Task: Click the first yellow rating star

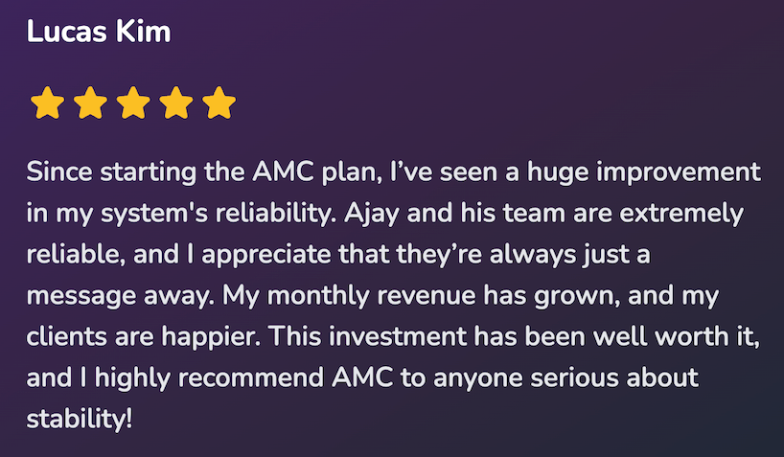Action: 48,103
